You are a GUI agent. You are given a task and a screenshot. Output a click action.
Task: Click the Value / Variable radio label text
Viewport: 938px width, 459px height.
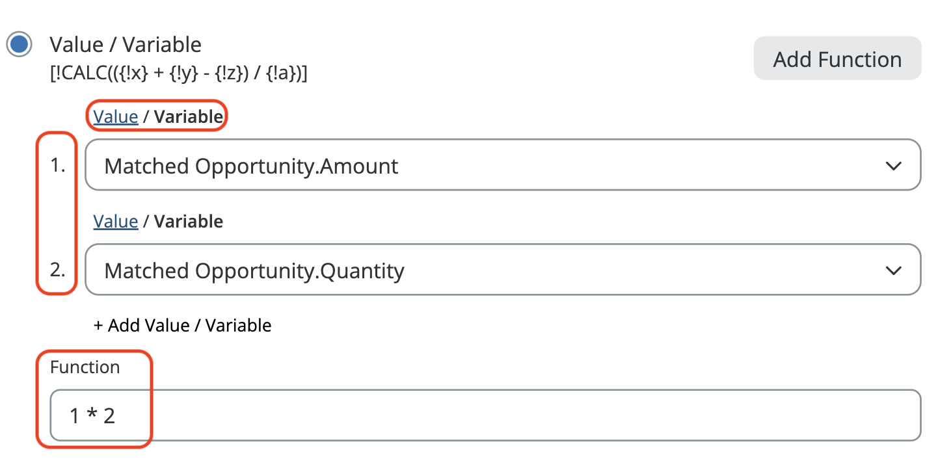(x=126, y=45)
